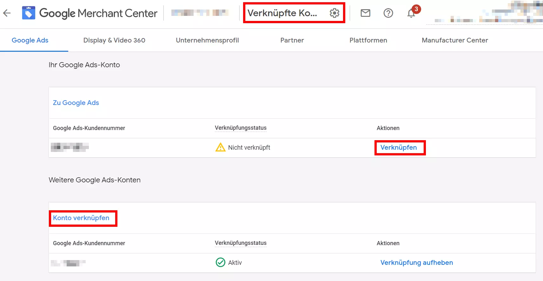Click the green checkmark next to Aktiv

tap(220, 263)
